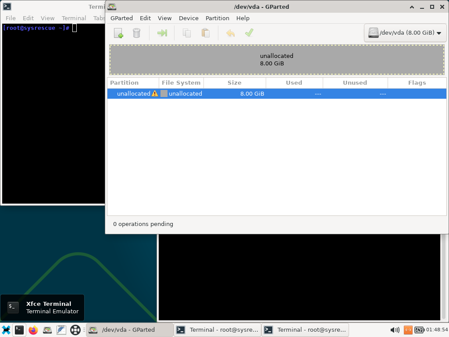Click the Copy partition toolbar icon
Viewport: 449px width, 337px height.
pyautogui.click(x=187, y=33)
